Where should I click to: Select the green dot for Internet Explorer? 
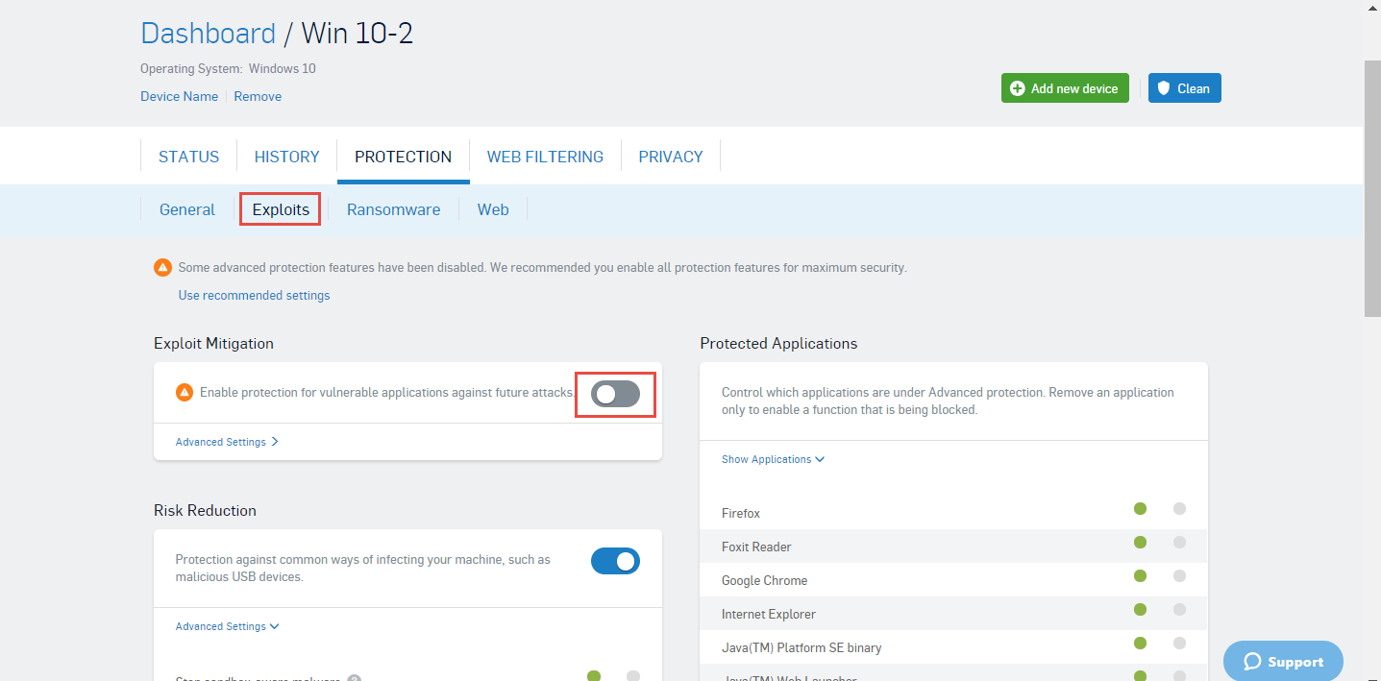point(1140,610)
